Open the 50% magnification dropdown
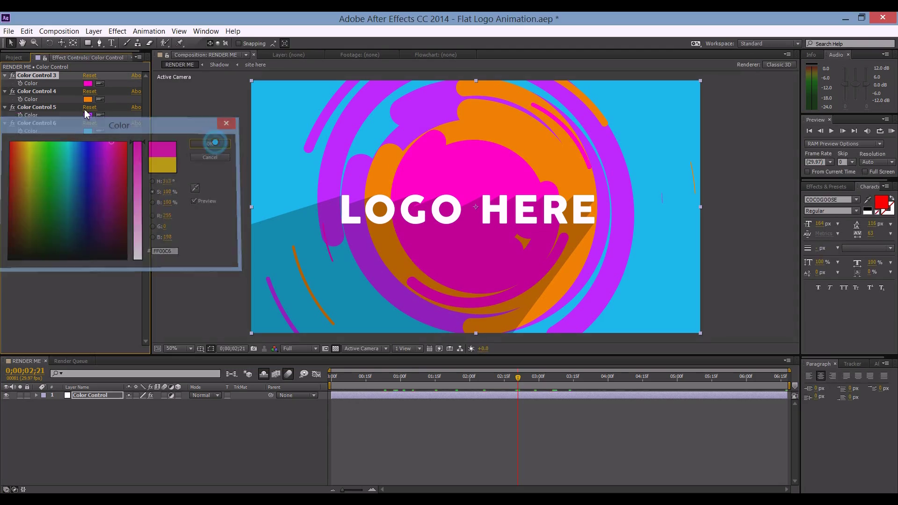The image size is (898, 505). pyautogui.click(x=180, y=348)
